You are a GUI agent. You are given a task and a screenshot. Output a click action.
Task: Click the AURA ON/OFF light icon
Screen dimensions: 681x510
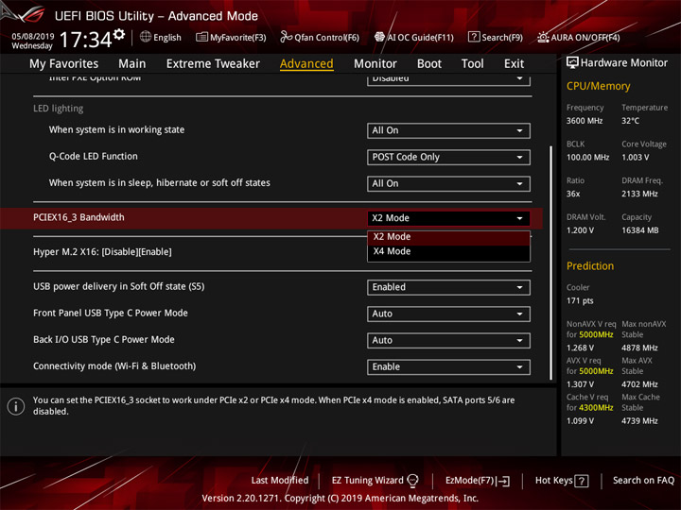click(x=543, y=37)
